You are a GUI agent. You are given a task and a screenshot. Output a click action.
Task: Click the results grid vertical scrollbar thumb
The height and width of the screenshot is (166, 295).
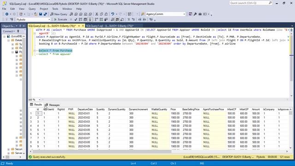tap(291, 113)
